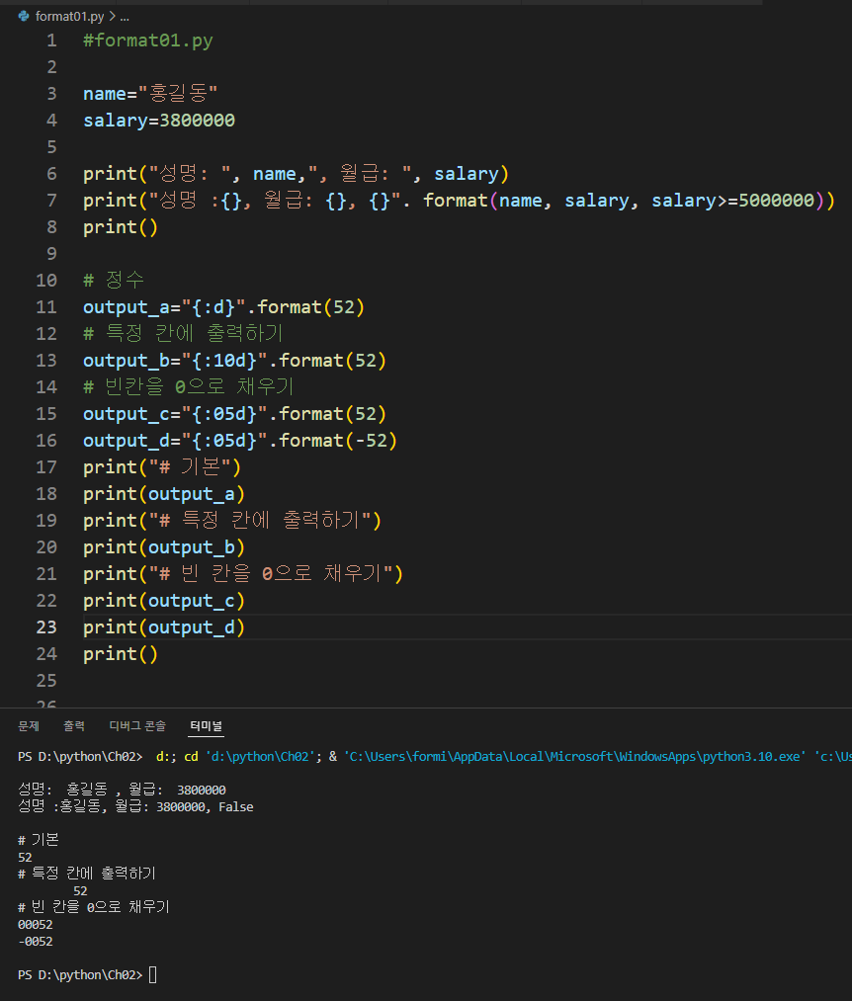Viewport: 852px width, 1001px height.
Task: Click print(output_b) statement
Action: (x=164, y=547)
